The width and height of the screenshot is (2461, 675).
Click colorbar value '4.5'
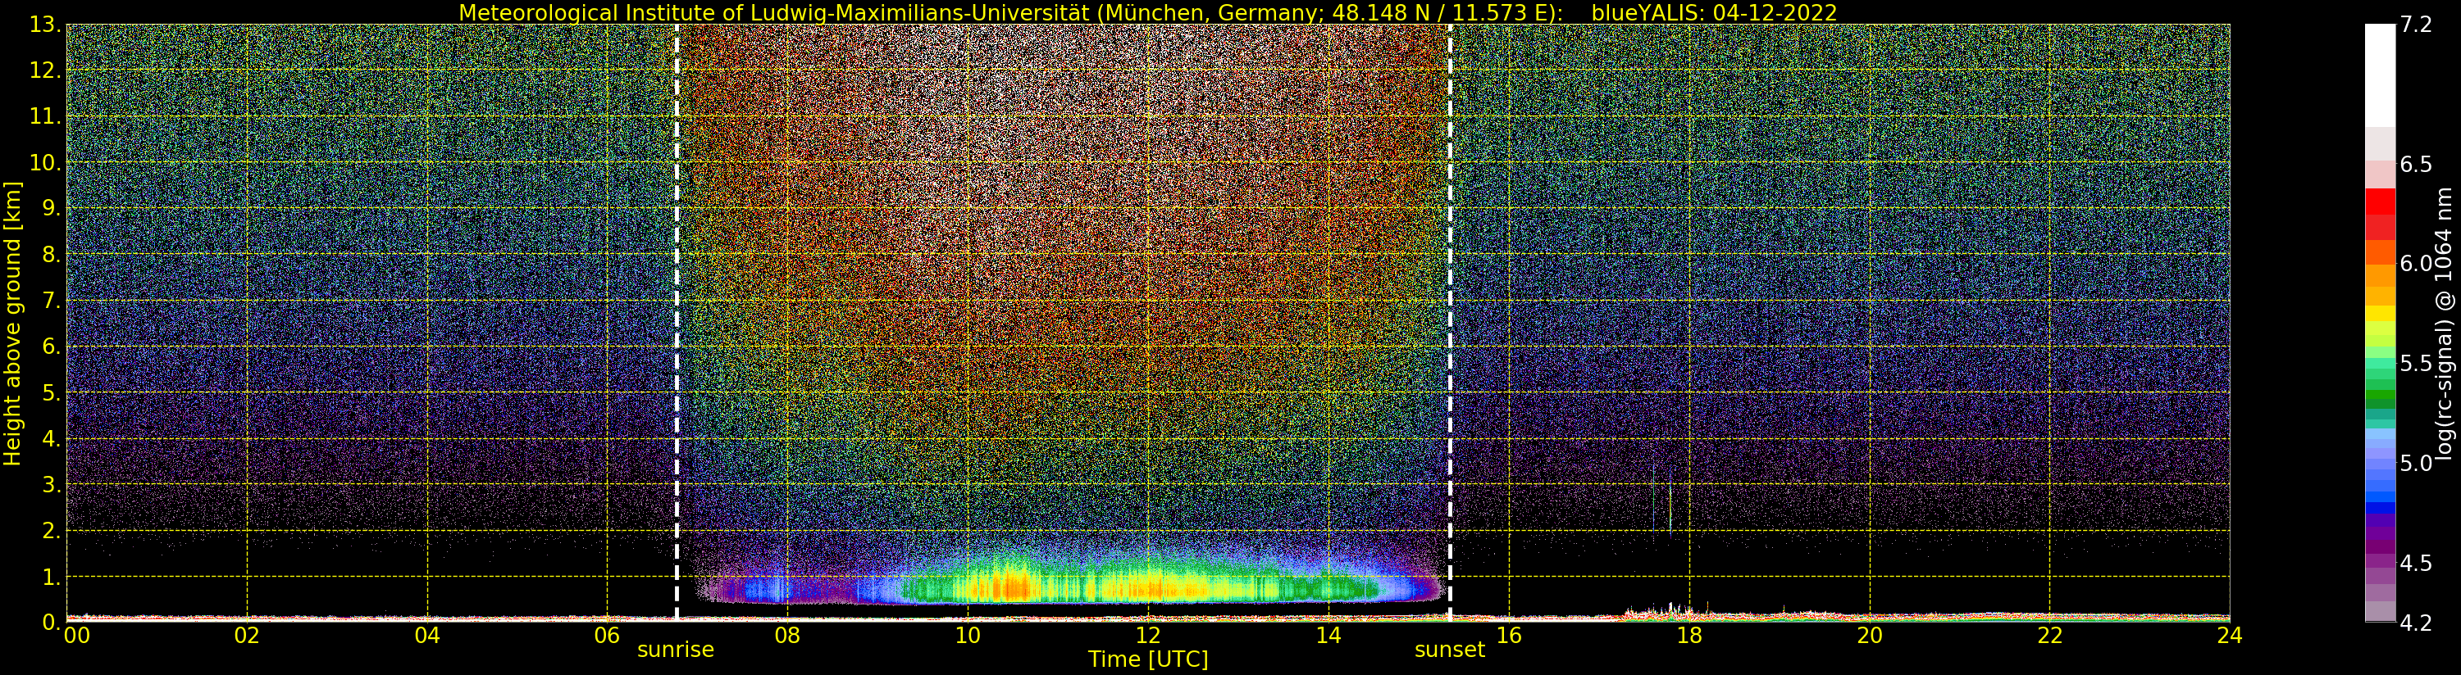tap(2415, 562)
